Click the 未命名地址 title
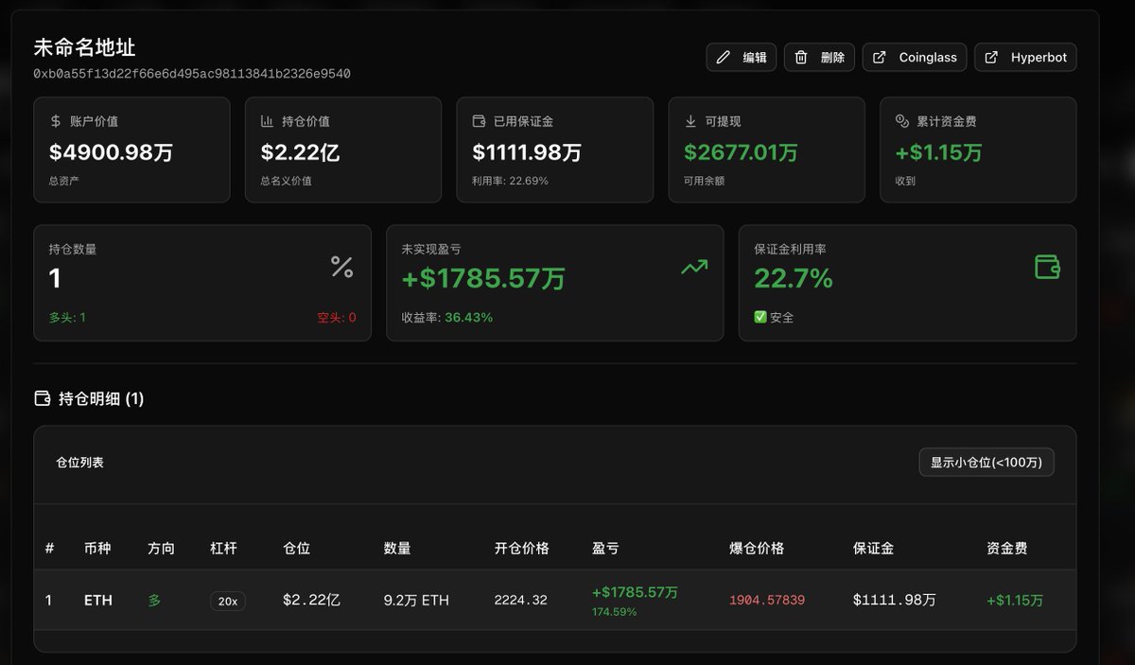Image resolution: width=1135 pixels, height=665 pixels. pyautogui.click(x=85, y=47)
